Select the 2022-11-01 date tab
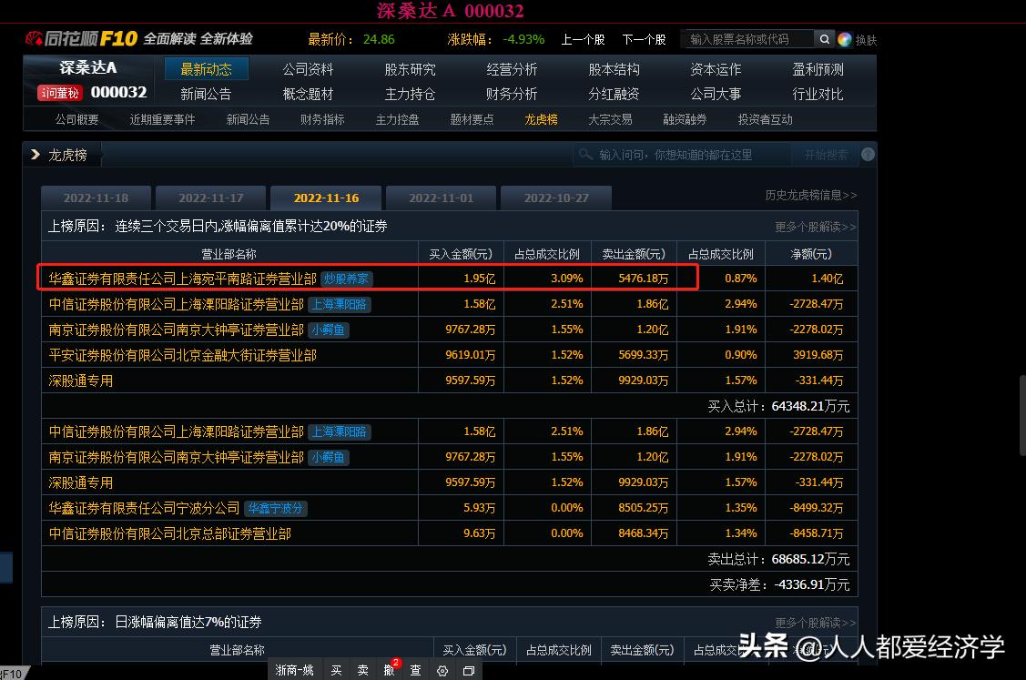Image resolution: width=1026 pixels, height=680 pixels. pyautogui.click(x=441, y=198)
